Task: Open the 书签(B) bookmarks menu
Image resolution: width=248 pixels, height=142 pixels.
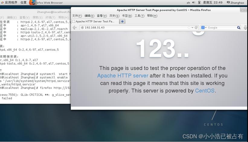Action: point(127,16)
